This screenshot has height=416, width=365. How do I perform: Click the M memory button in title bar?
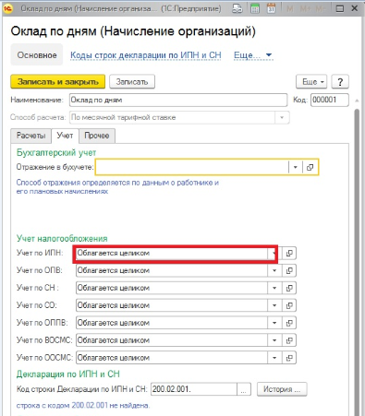click(x=289, y=8)
